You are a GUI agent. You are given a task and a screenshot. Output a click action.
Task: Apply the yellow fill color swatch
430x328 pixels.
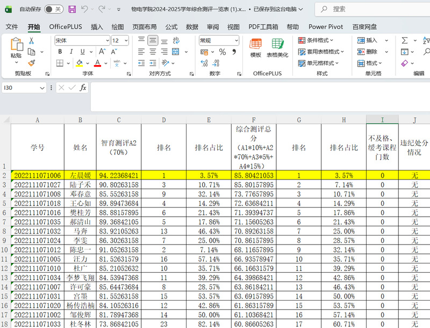(x=79, y=63)
